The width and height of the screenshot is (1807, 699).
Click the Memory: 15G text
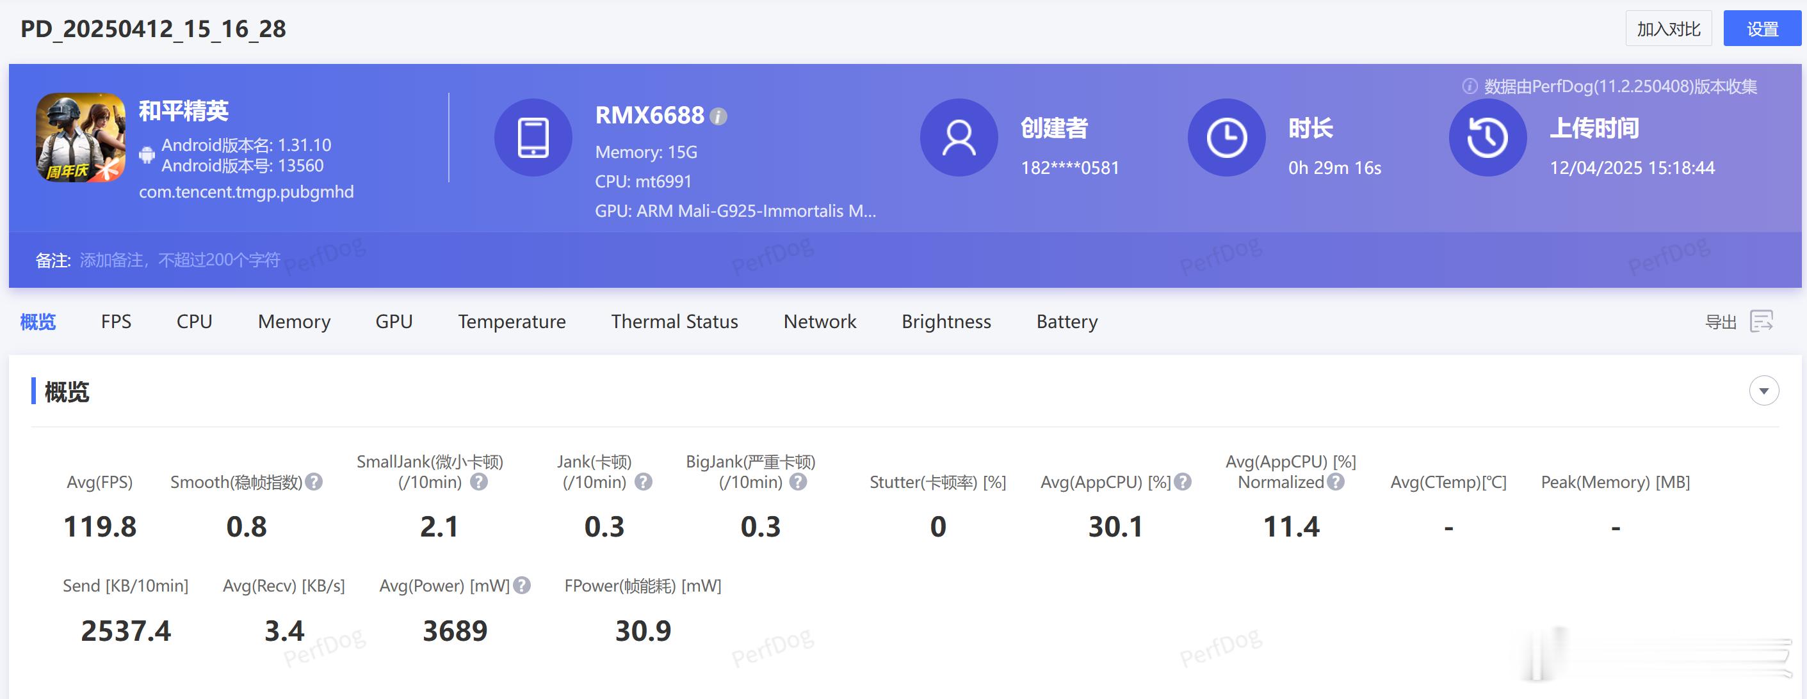coord(646,152)
